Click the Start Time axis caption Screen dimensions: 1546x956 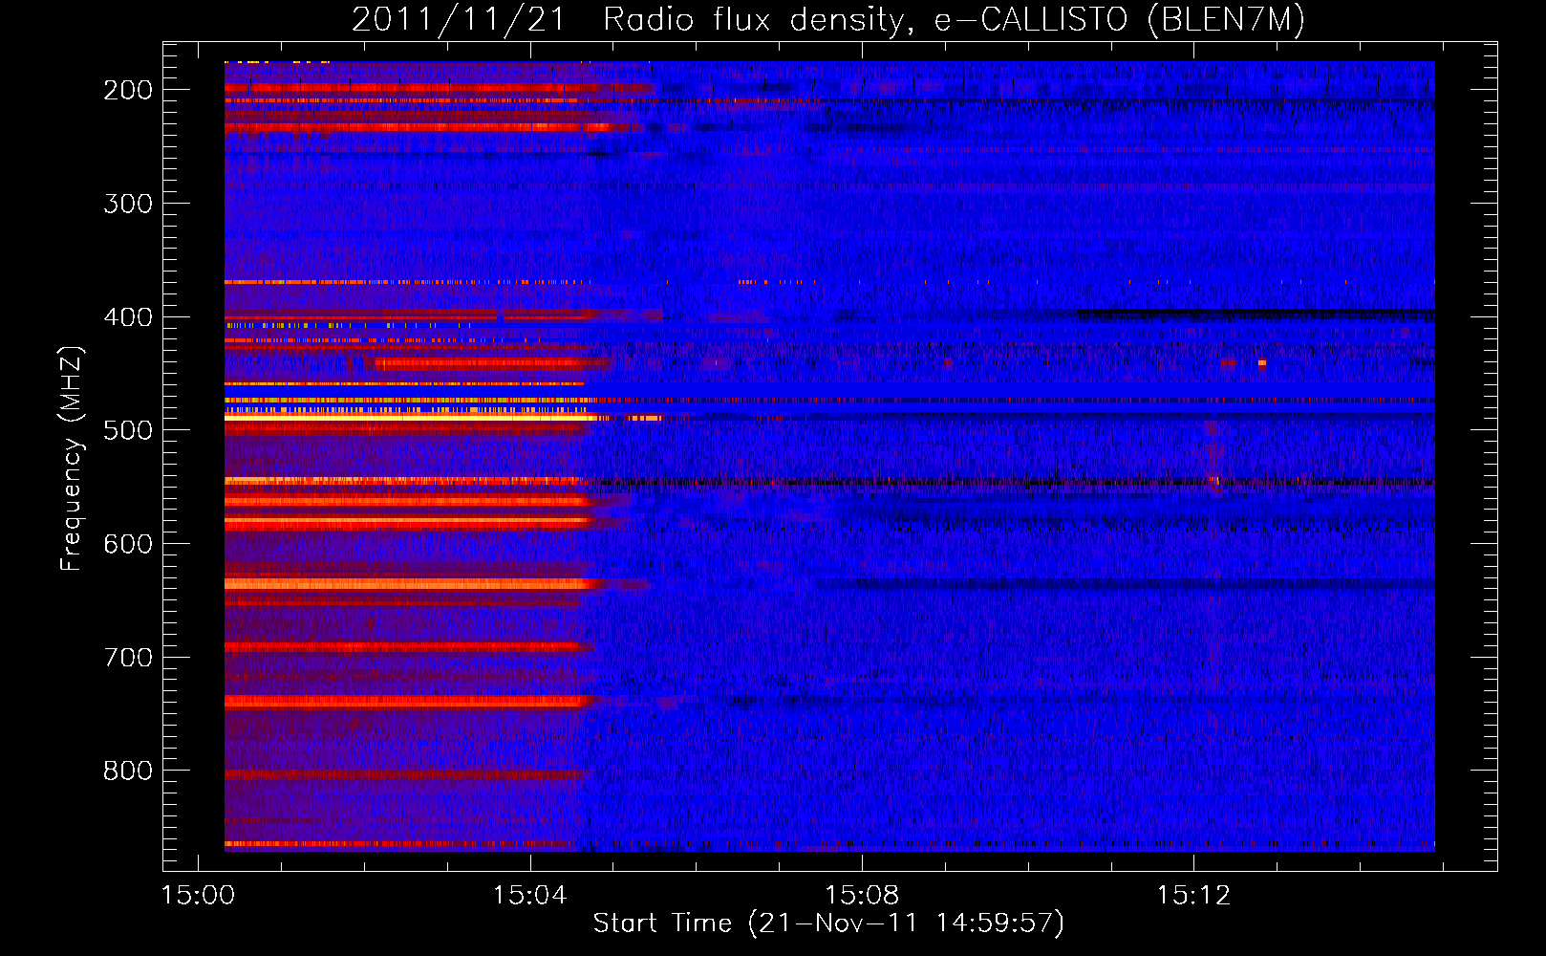pos(828,923)
